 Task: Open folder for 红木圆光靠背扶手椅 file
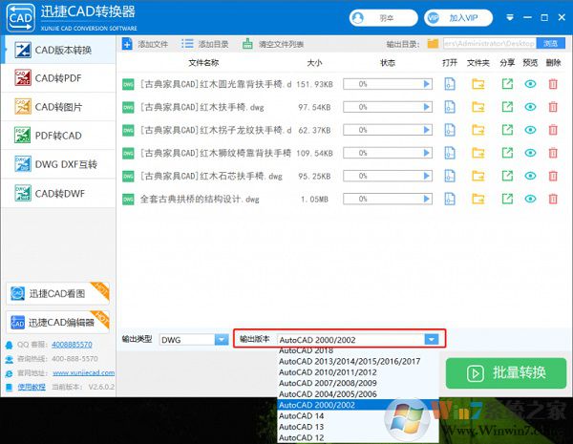[x=478, y=84]
